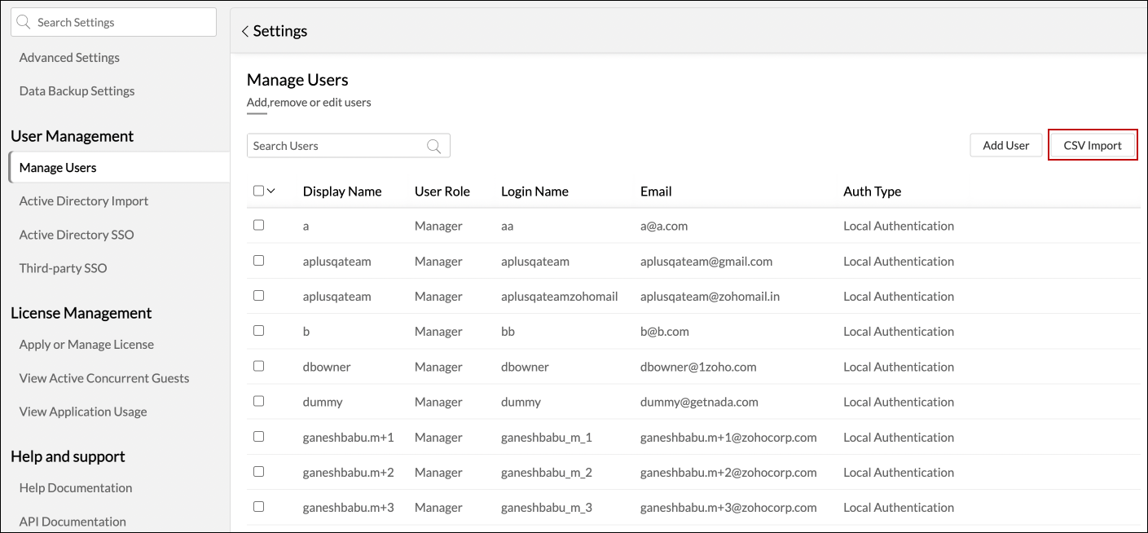The image size is (1148, 533).
Task: Click the magnifier icon in Search Users
Action: (433, 146)
